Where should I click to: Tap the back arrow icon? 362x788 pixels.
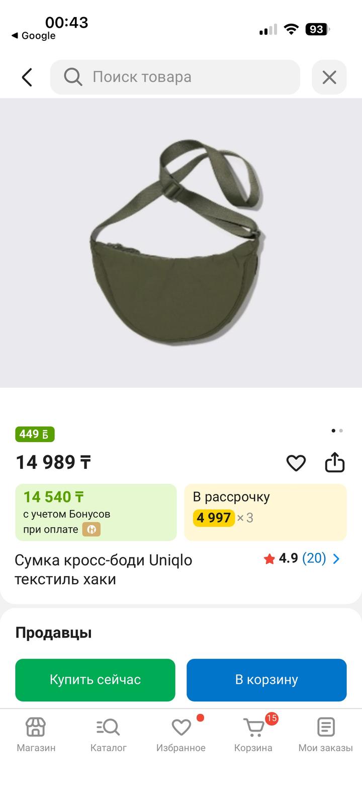[x=27, y=78]
